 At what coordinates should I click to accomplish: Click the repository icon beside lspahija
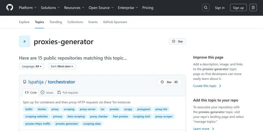click(25, 82)
